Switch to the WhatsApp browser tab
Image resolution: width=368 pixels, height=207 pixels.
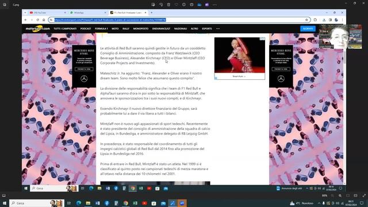pos(86,13)
